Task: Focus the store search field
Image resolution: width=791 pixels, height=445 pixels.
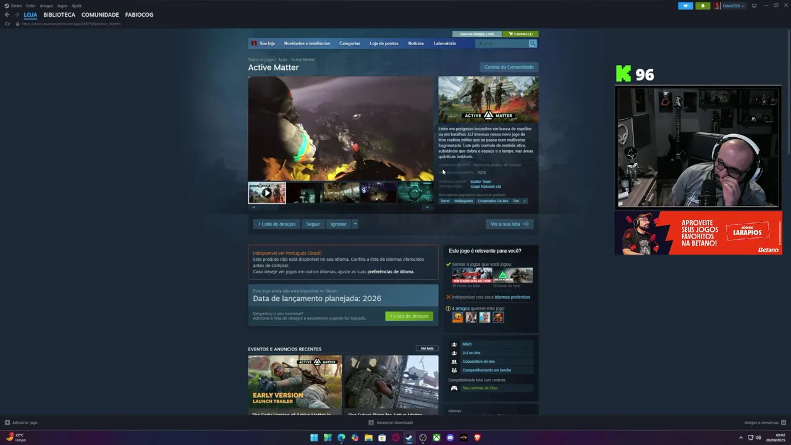Action: click(x=502, y=43)
